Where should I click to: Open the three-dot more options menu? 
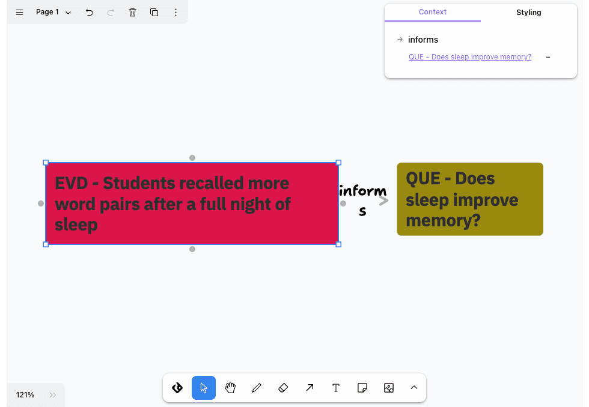click(175, 13)
